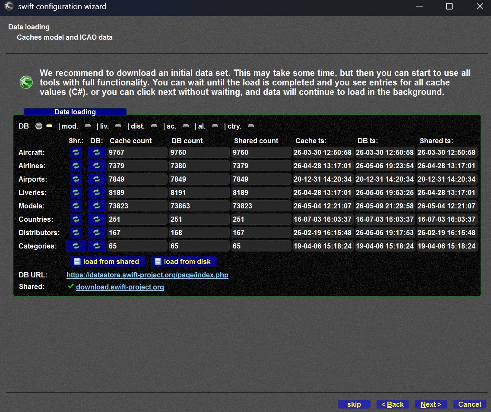Reload Liveries data from shared (Shr) icon

(76, 192)
